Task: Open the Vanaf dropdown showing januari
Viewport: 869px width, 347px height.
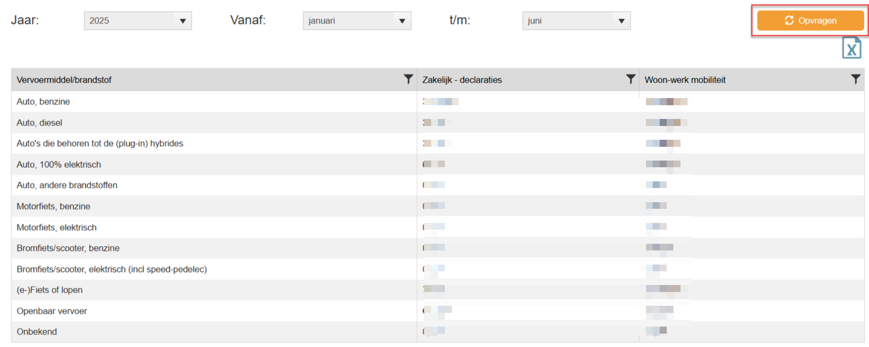Action: 357,21
